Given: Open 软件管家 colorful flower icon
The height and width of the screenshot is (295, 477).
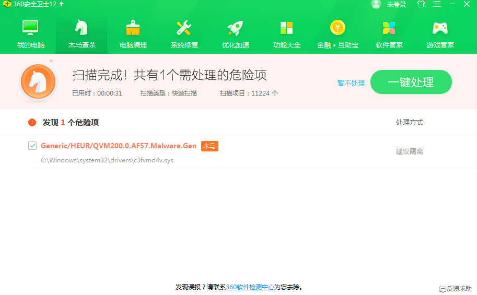Looking at the screenshot, I should (x=389, y=28).
